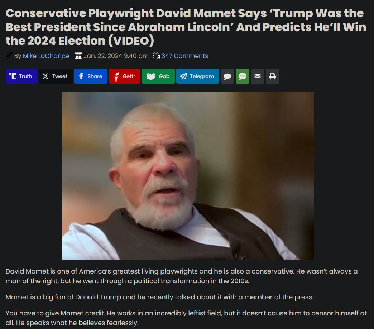The image size is (374, 329).
Task: Click the Gettr torch icon
Action: (116, 77)
